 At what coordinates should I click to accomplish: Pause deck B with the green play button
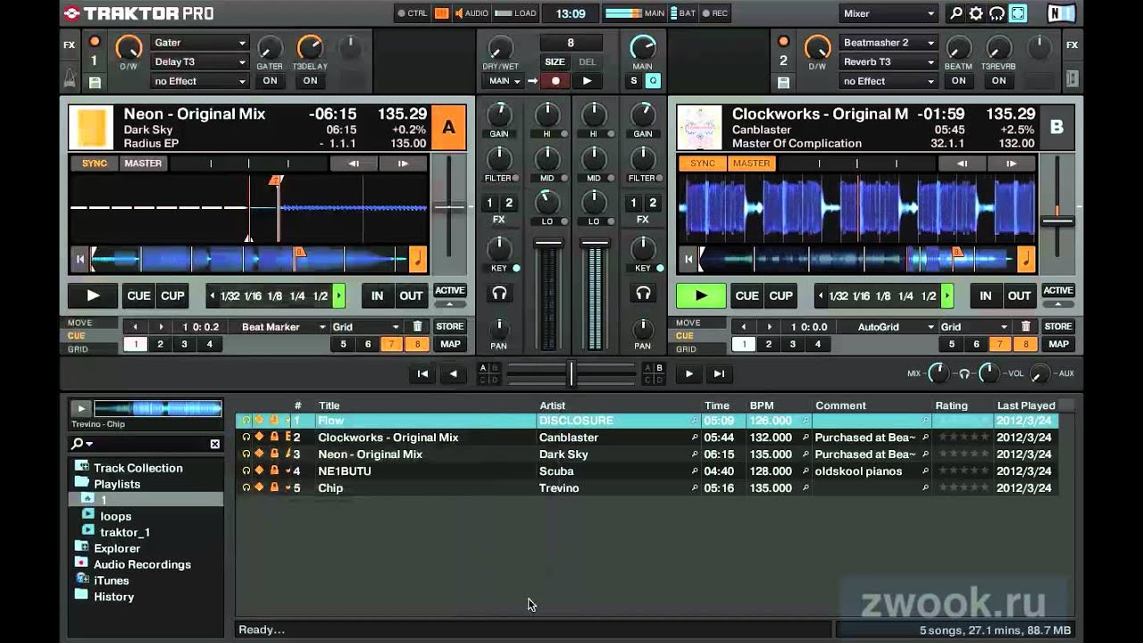[701, 296]
